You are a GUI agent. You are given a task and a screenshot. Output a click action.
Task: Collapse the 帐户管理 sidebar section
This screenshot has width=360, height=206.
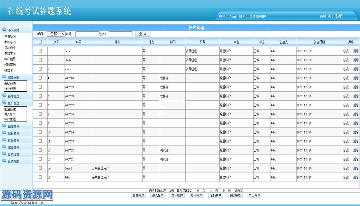[x=13, y=103]
